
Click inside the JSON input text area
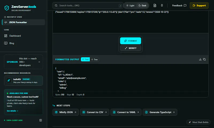[x=131, y=22]
